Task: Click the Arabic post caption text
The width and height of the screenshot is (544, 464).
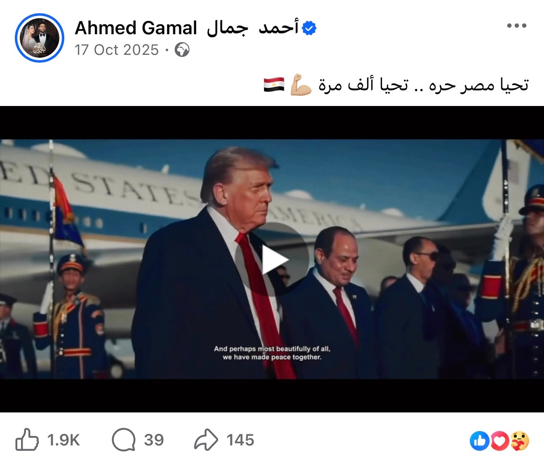Action: coord(423,85)
